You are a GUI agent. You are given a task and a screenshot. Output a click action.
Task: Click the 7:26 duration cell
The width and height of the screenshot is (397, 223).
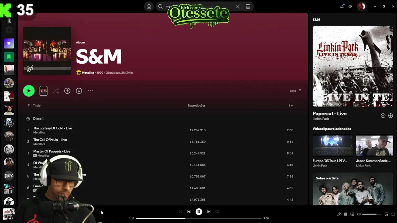click(290, 176)
